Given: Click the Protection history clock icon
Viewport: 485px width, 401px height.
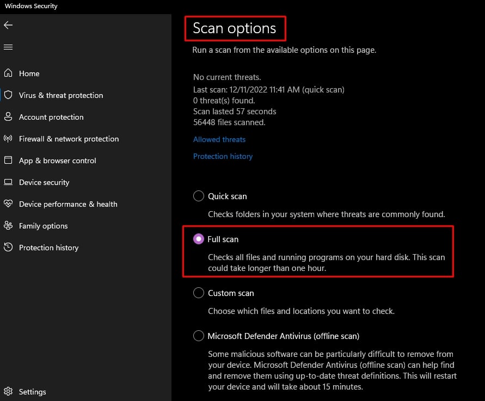Looking at the screenshot, I should click(8, 248).
